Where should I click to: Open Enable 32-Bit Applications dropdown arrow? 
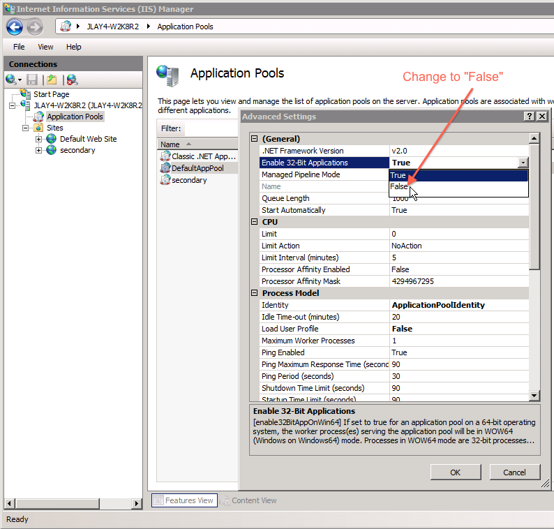click(523, 163)
